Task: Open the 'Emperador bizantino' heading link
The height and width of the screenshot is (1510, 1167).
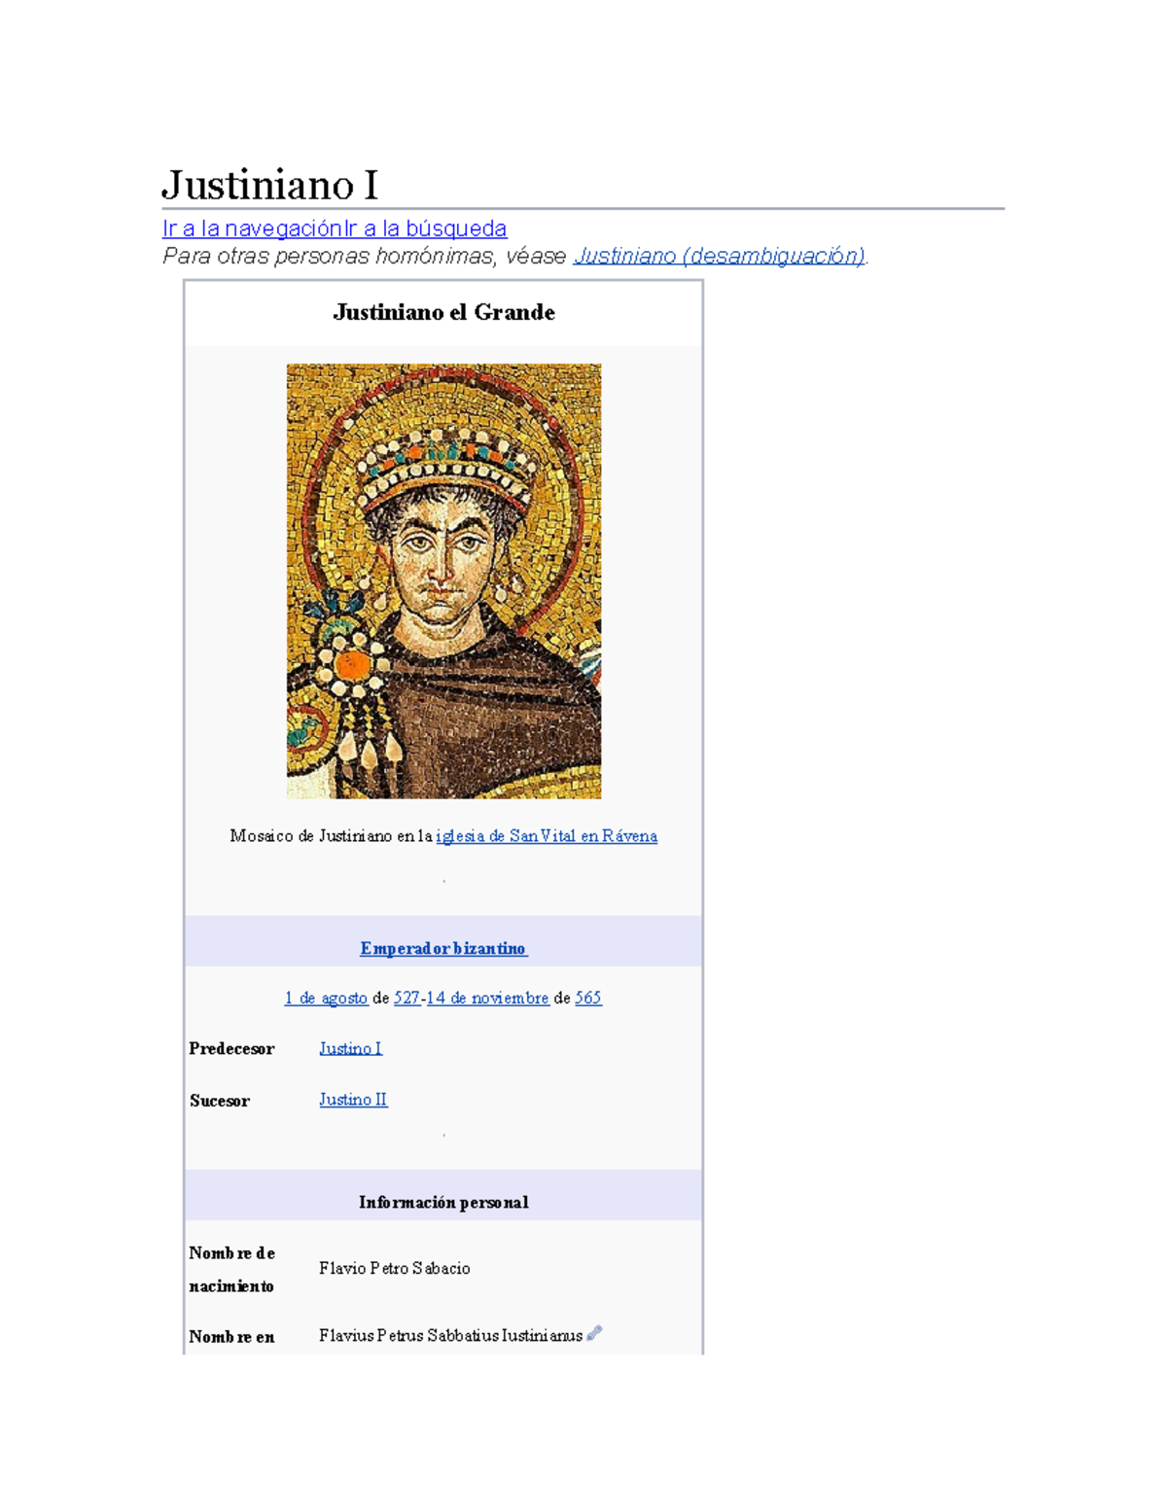Action: [x=443, y=948]
